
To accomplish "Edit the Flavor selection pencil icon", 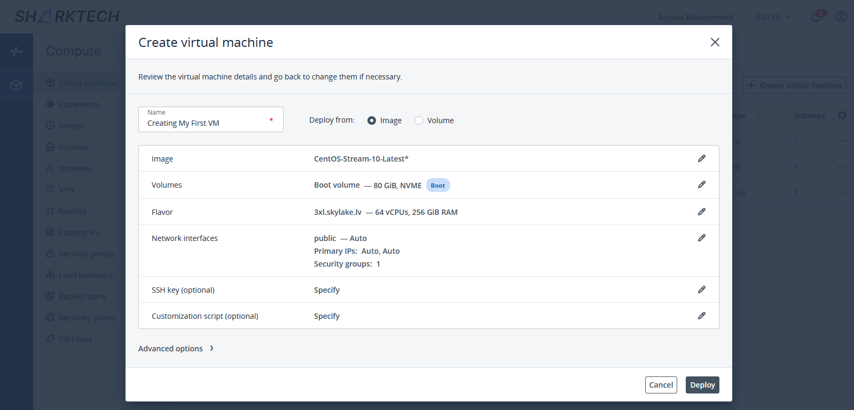I will tap(701, 212).
